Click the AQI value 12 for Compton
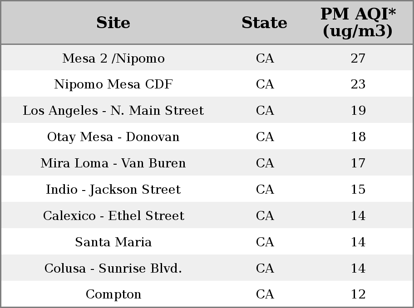Image resolution: width=414 pixels, height=308 pixels. pyautogui.click(x=358, y=294)
